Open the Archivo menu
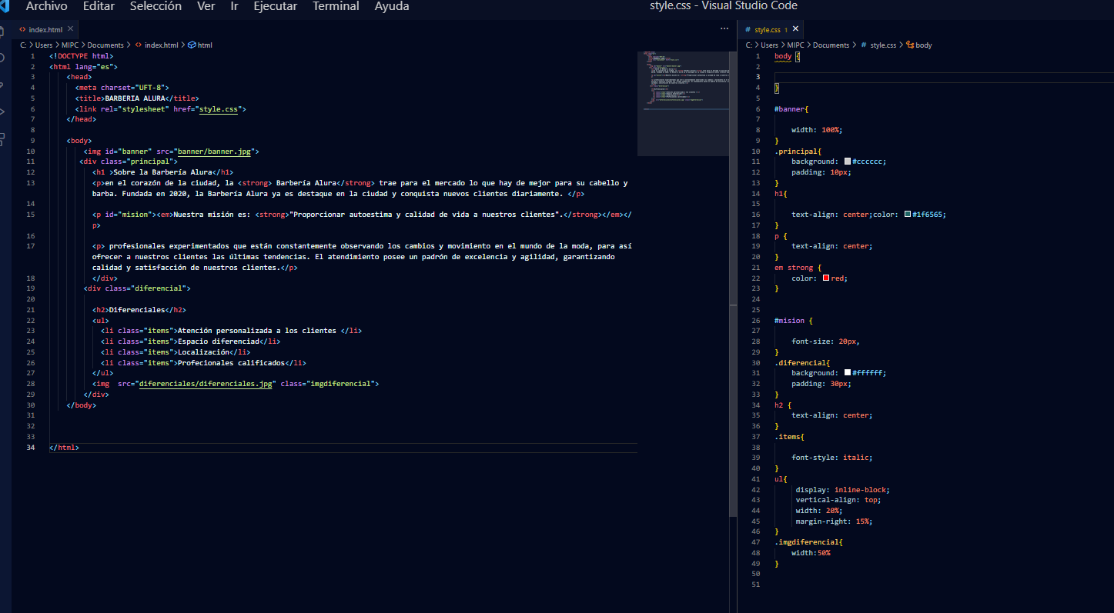This screenshot has width=1114, height=613. coord(46,6)
